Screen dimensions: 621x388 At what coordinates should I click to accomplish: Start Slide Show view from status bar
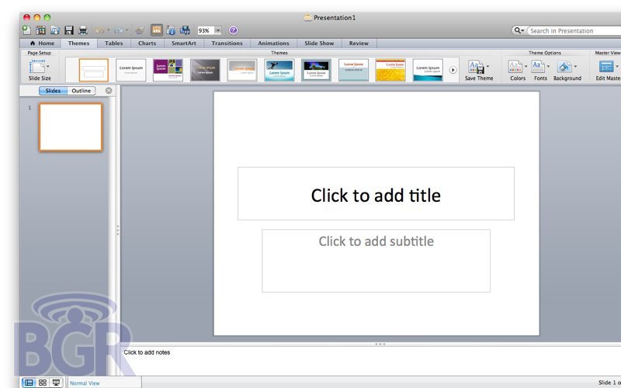[x=56, y=383]
